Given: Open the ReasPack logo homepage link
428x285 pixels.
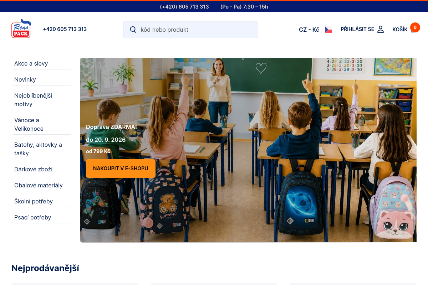Looking at the screenshot, I should (x=21, y=29).
